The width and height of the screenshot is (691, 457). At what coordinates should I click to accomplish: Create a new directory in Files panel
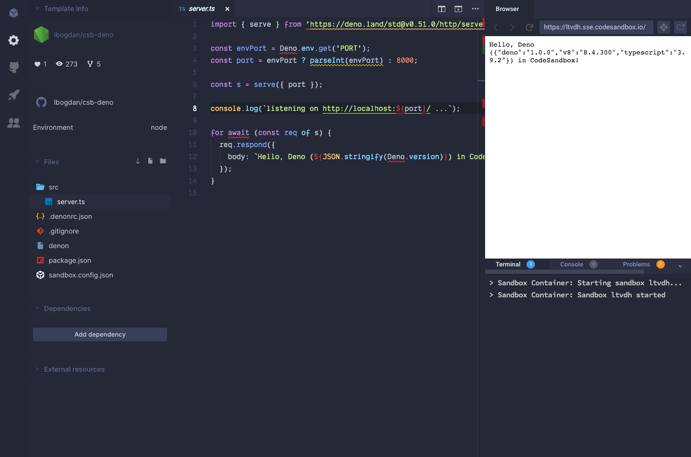163,161
